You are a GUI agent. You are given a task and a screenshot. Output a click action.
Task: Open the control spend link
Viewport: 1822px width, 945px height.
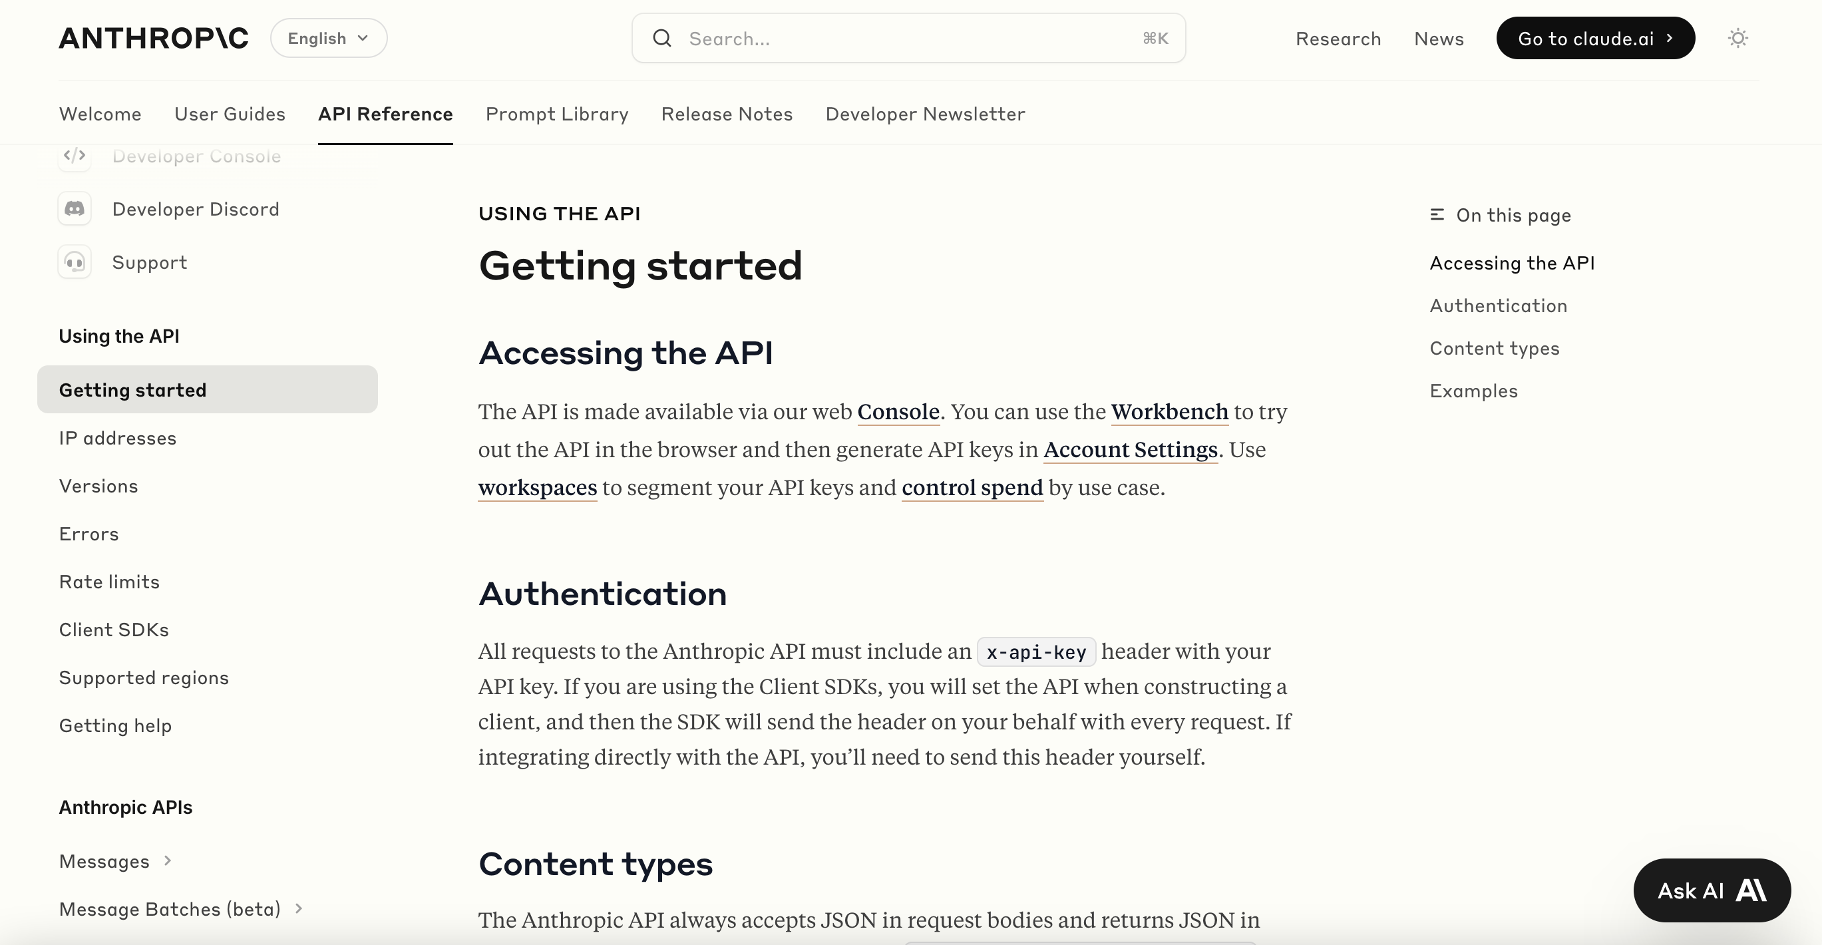(x=972, y=487)
